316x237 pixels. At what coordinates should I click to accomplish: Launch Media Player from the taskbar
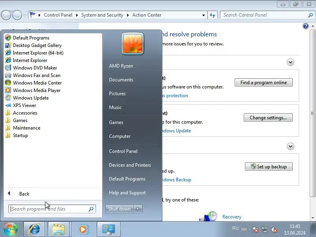(x=83, y=229)
